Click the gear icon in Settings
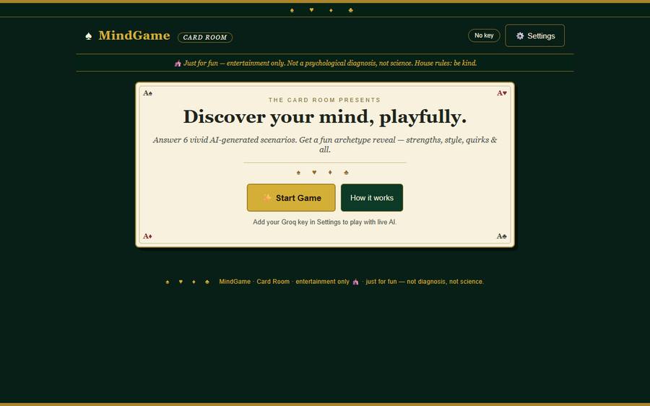Screen dimensions: 650x406 click(x=520, y=36)
